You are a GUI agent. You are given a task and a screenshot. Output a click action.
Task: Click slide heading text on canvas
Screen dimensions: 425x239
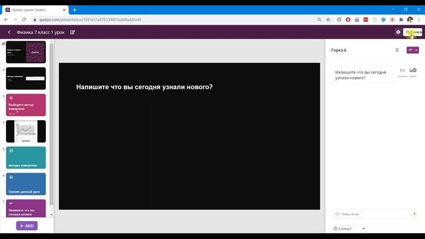click(145, 87)
